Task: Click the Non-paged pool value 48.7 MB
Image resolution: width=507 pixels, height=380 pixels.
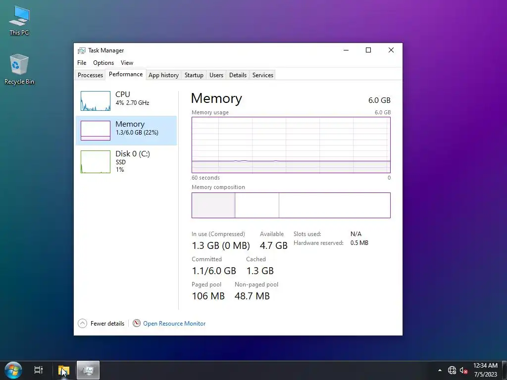Action: (x=252, y=296)
